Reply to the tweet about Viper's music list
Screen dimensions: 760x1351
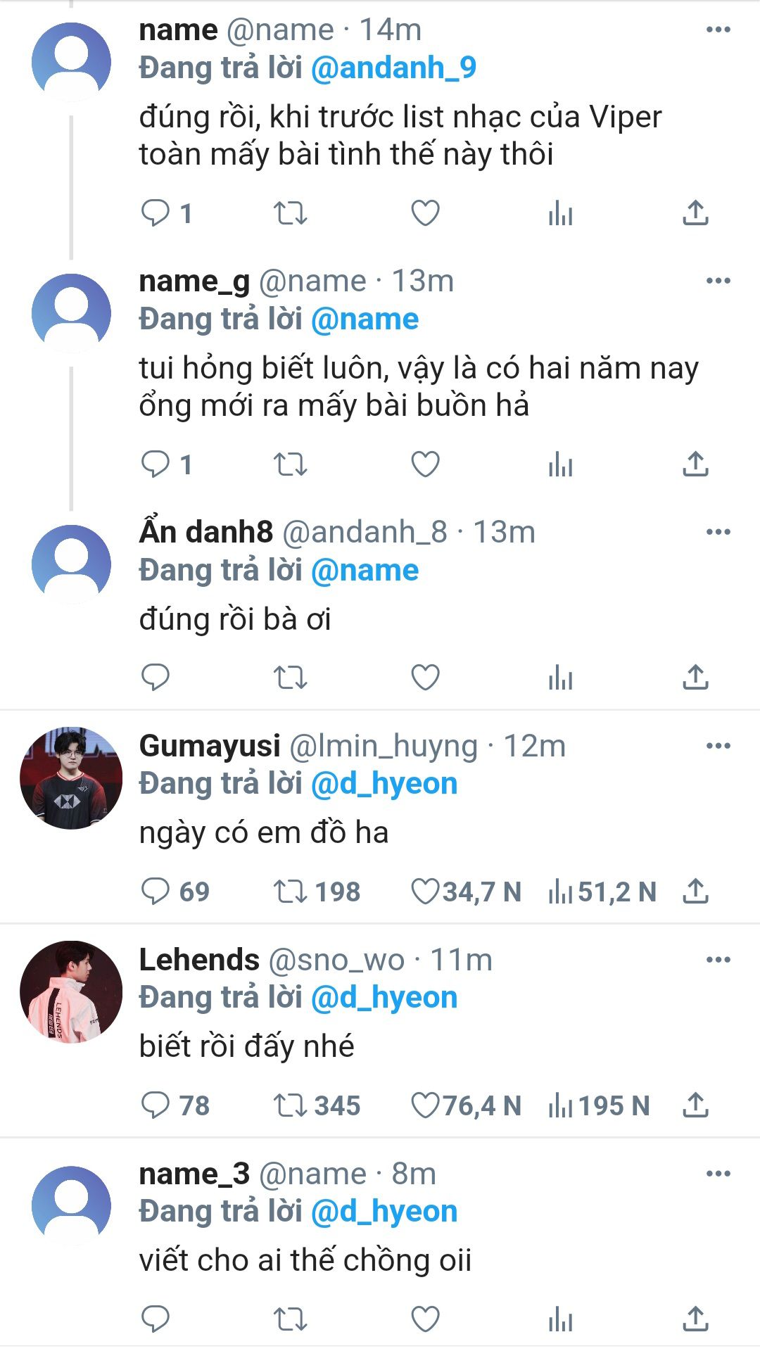156,213
